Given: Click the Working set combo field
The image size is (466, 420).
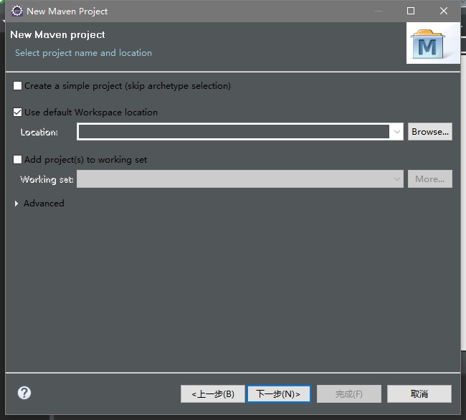Looking at the screenshot, I should (240, 178).
